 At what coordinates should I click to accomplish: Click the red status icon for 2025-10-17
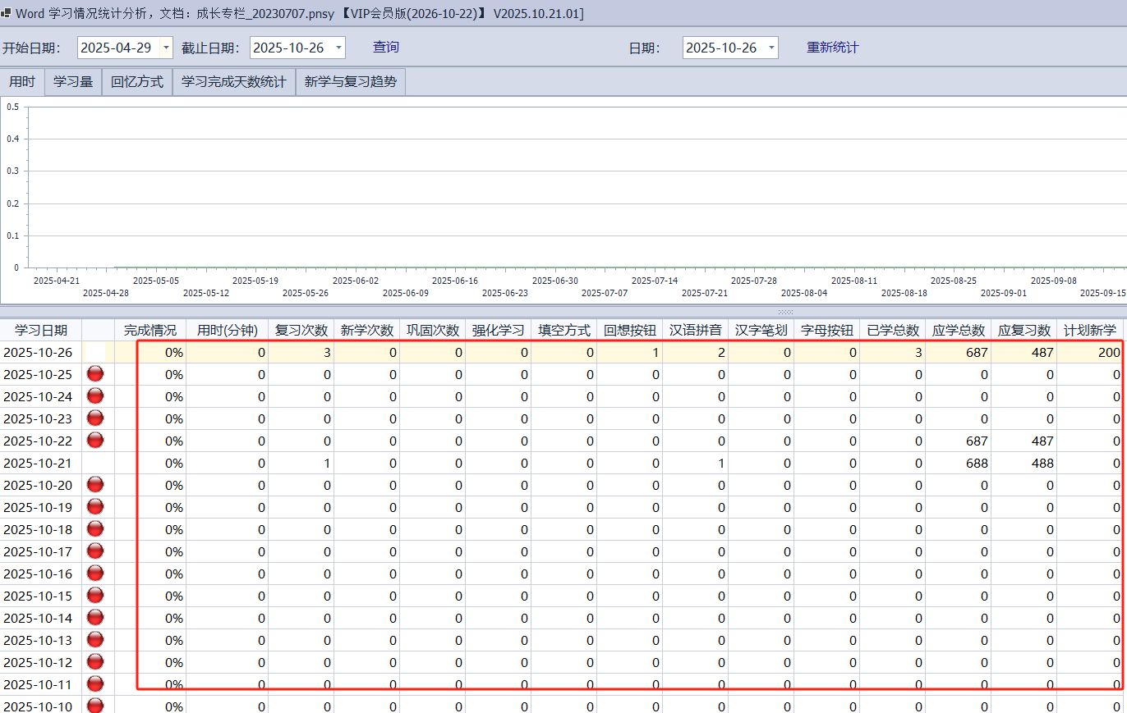click(x=95, y=551)
